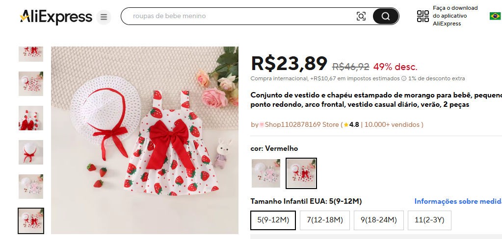View the pink dress set thumbnail
The height and width of the screenshot is (239, 502).
pyautogui.click(x=31, y=186)
